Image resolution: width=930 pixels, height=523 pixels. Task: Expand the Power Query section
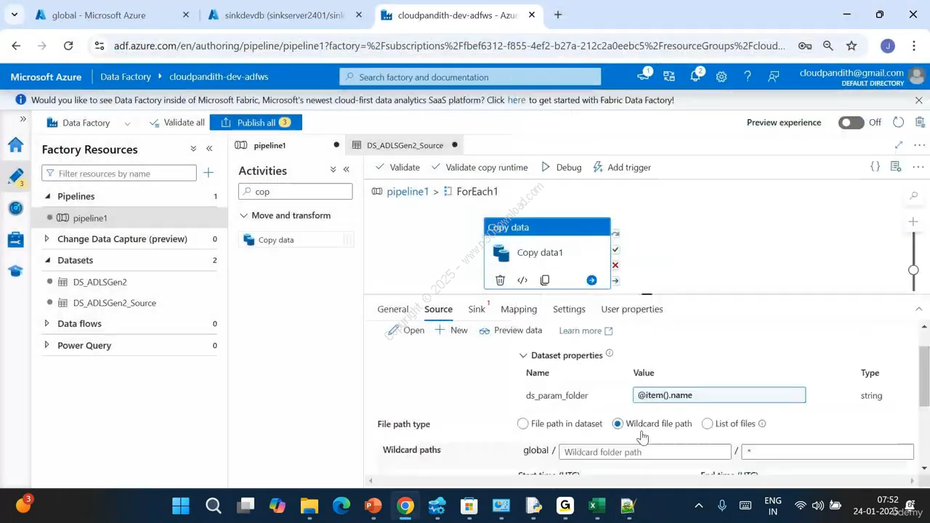(x=47, y=345)
